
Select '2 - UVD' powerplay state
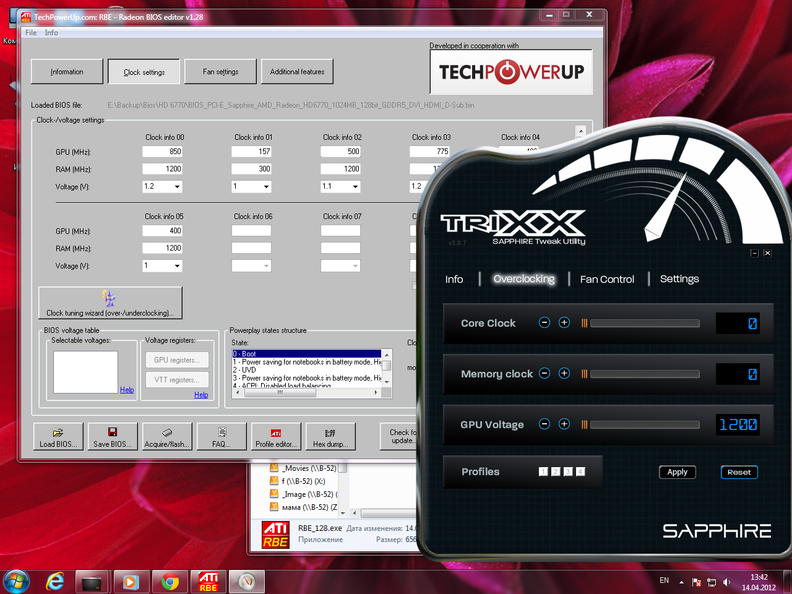click(307, 370)
